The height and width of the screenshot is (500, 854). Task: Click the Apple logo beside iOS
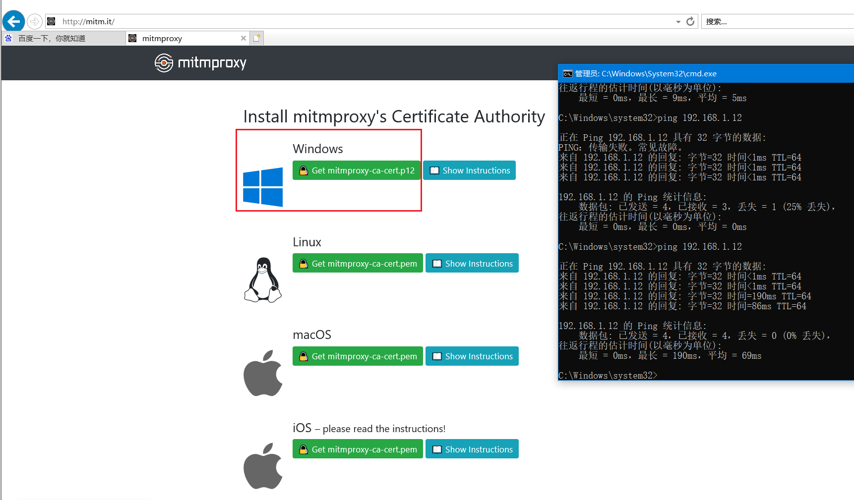coord(263,466)
